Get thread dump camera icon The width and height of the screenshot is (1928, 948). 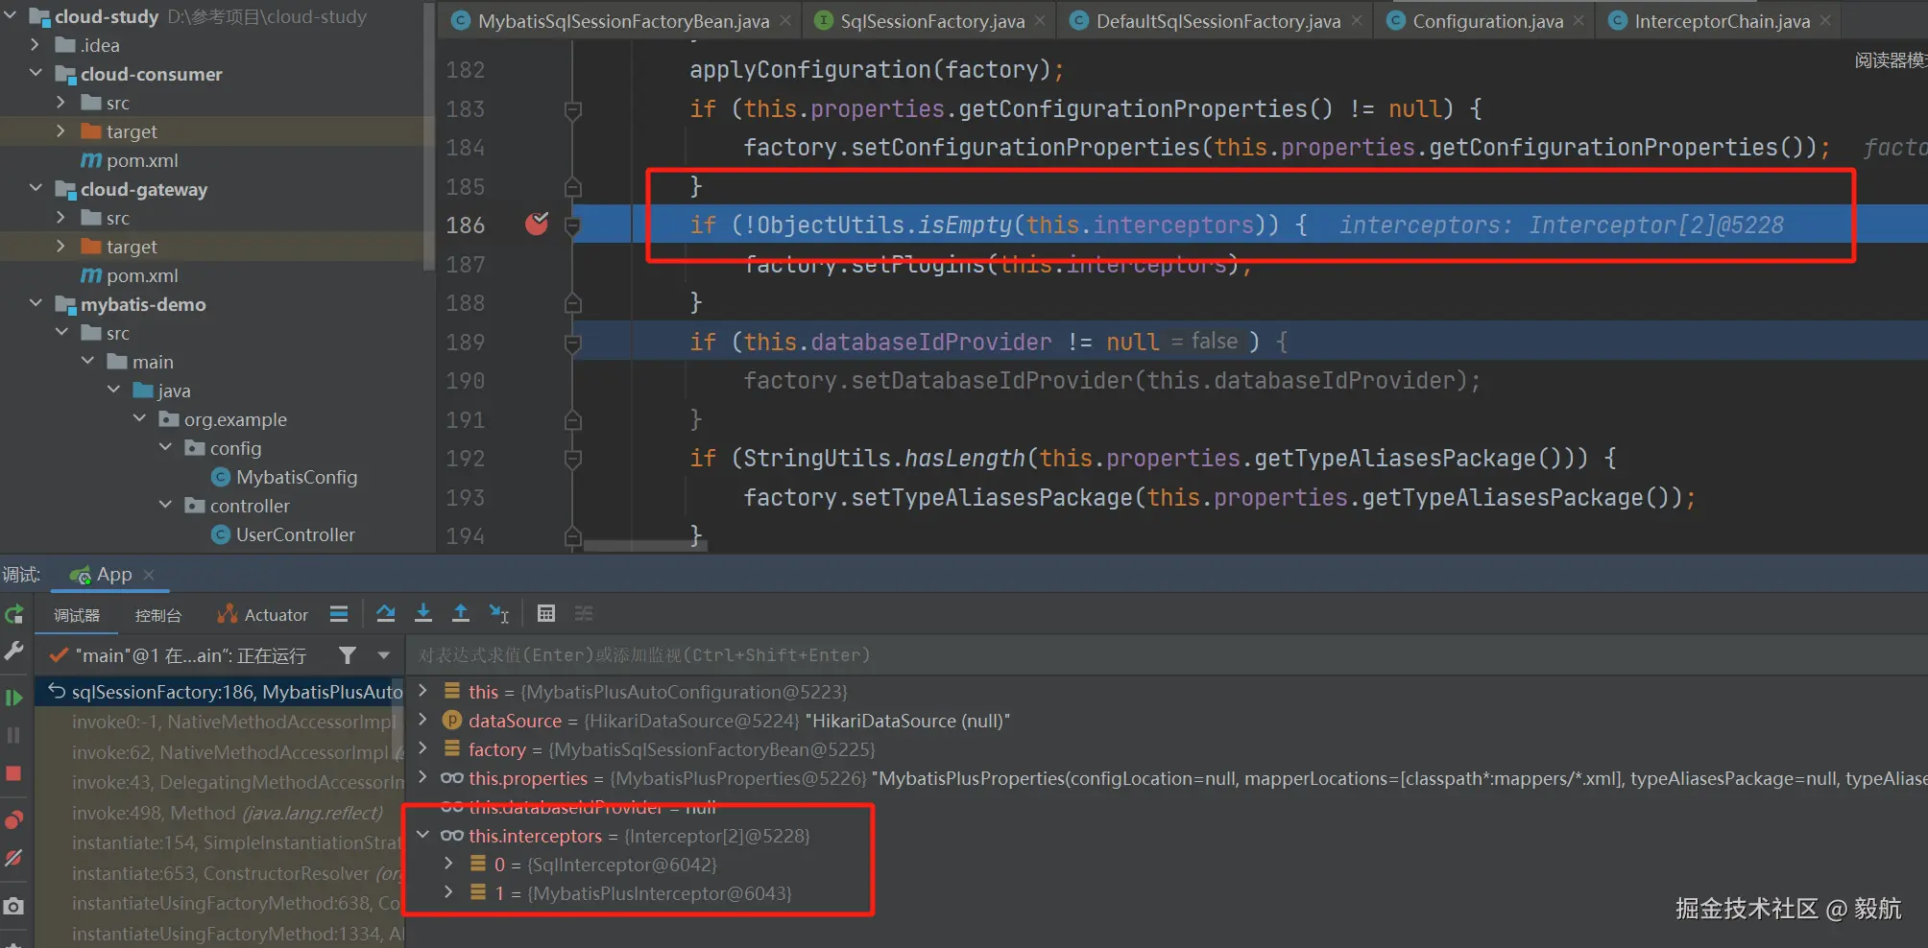click(x=14, y=906)
